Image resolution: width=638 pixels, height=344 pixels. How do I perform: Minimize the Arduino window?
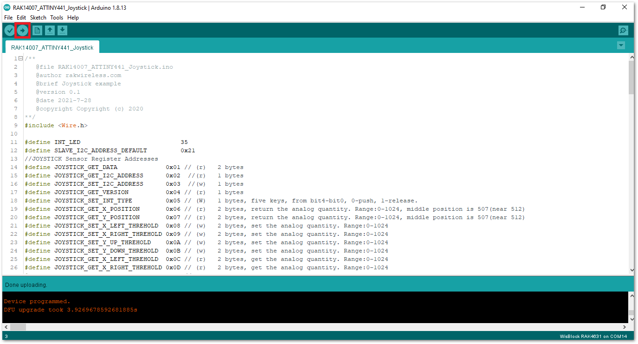coord(582,7)
